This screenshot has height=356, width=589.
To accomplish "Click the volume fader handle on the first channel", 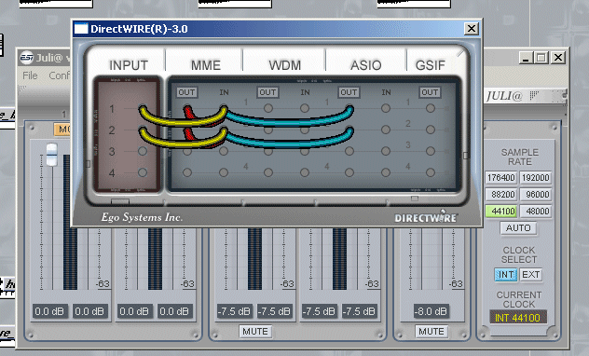I will point(51,155).
